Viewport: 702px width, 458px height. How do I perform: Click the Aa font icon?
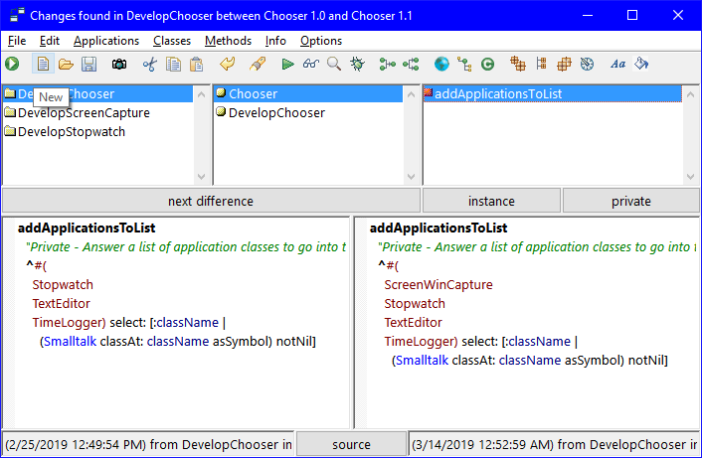[617, 65]
